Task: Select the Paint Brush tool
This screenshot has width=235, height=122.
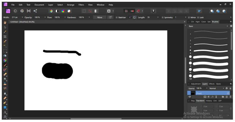Action: coord(5,65)
